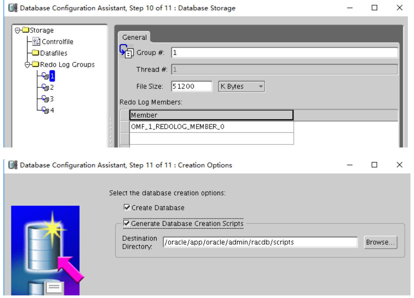
Task: Click the Group # input field
Action: 284,53
